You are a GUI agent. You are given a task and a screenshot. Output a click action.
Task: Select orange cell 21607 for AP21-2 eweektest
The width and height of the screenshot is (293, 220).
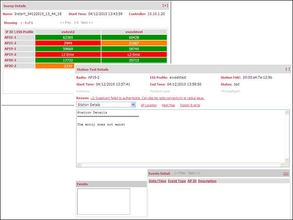(x=134, y=43)
